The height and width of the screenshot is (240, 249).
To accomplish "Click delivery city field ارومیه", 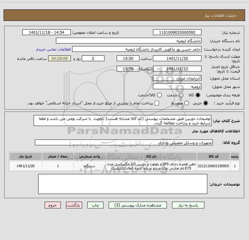I will pyautogui.click(x=177, y=86).
